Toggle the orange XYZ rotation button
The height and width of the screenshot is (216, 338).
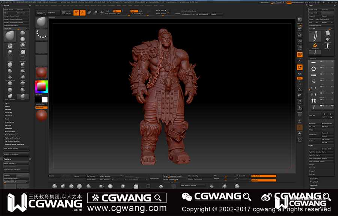[300, 78]
